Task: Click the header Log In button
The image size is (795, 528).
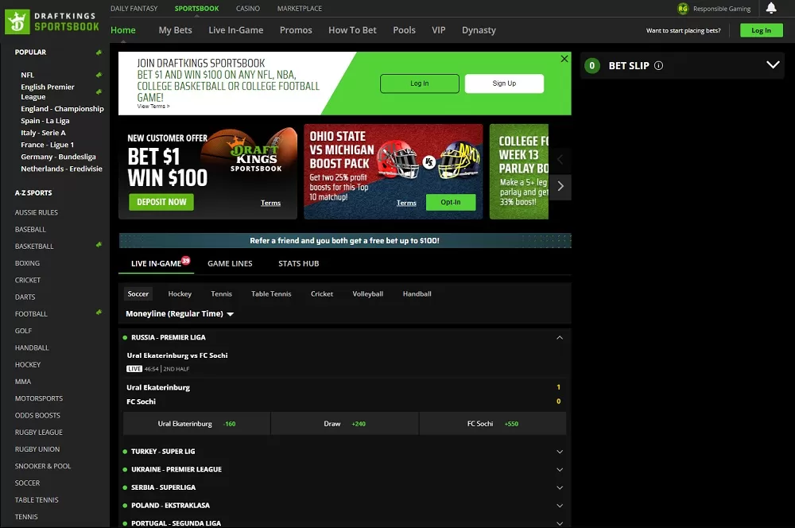Action: click(x=761, y=30)
